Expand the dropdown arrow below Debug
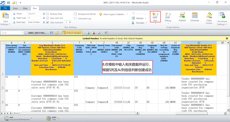 pos(168,23)
